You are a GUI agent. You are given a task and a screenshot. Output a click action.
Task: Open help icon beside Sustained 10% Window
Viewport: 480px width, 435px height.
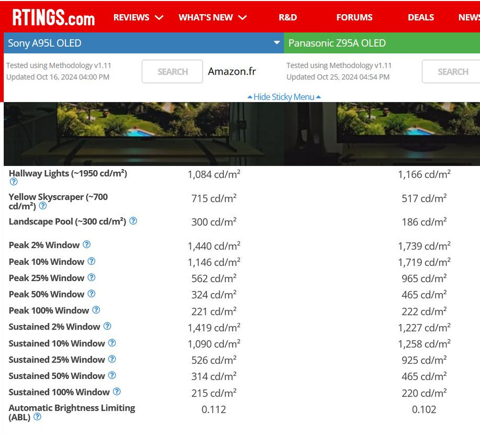pyautogui.click(x=112, y=343)
